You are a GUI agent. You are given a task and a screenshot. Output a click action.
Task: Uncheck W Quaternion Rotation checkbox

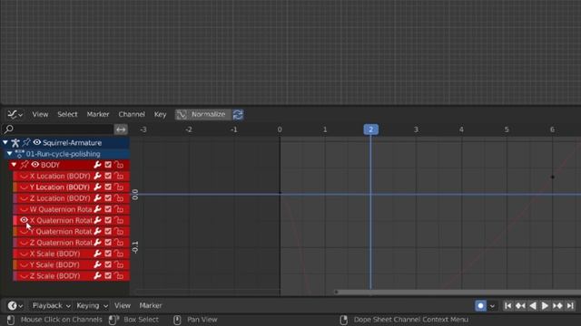108,209
